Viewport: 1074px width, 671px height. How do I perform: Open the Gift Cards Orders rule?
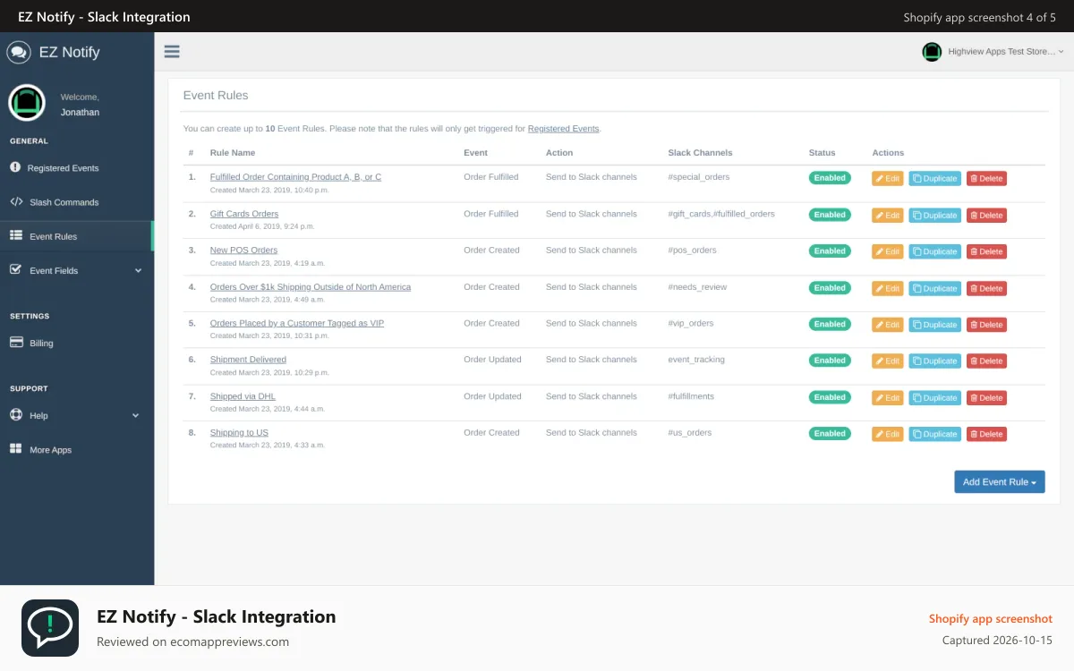(244, 214)
